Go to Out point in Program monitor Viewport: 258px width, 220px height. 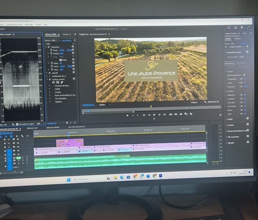164,114
